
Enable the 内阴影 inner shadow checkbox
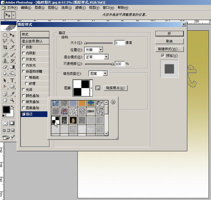point(24,53)
